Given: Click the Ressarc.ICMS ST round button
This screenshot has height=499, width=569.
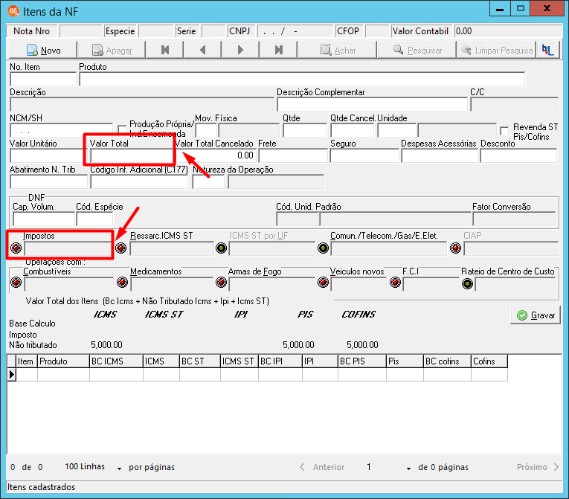Looking at the screenshot, I should (x=120, y=248).
